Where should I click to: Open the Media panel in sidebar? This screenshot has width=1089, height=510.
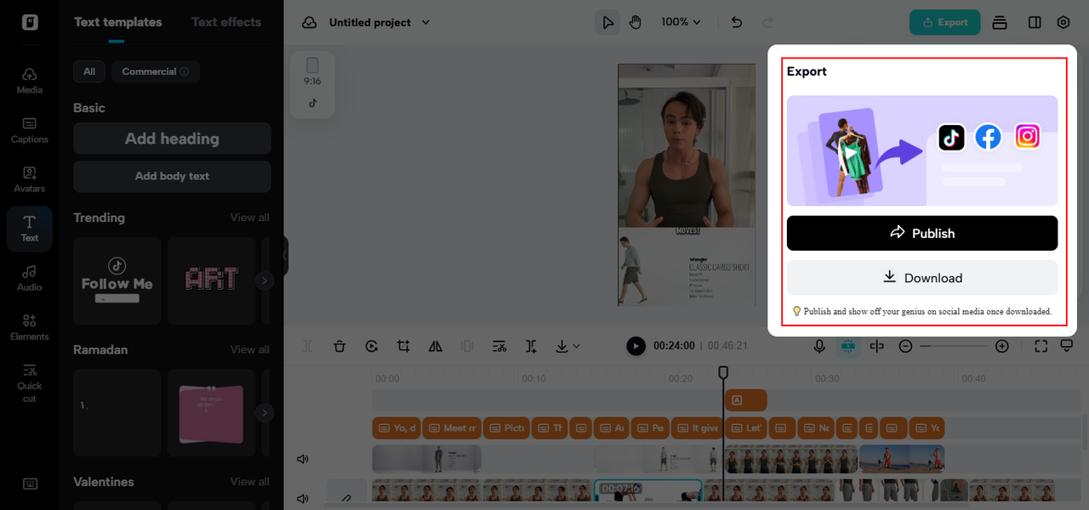click(30, 80)
